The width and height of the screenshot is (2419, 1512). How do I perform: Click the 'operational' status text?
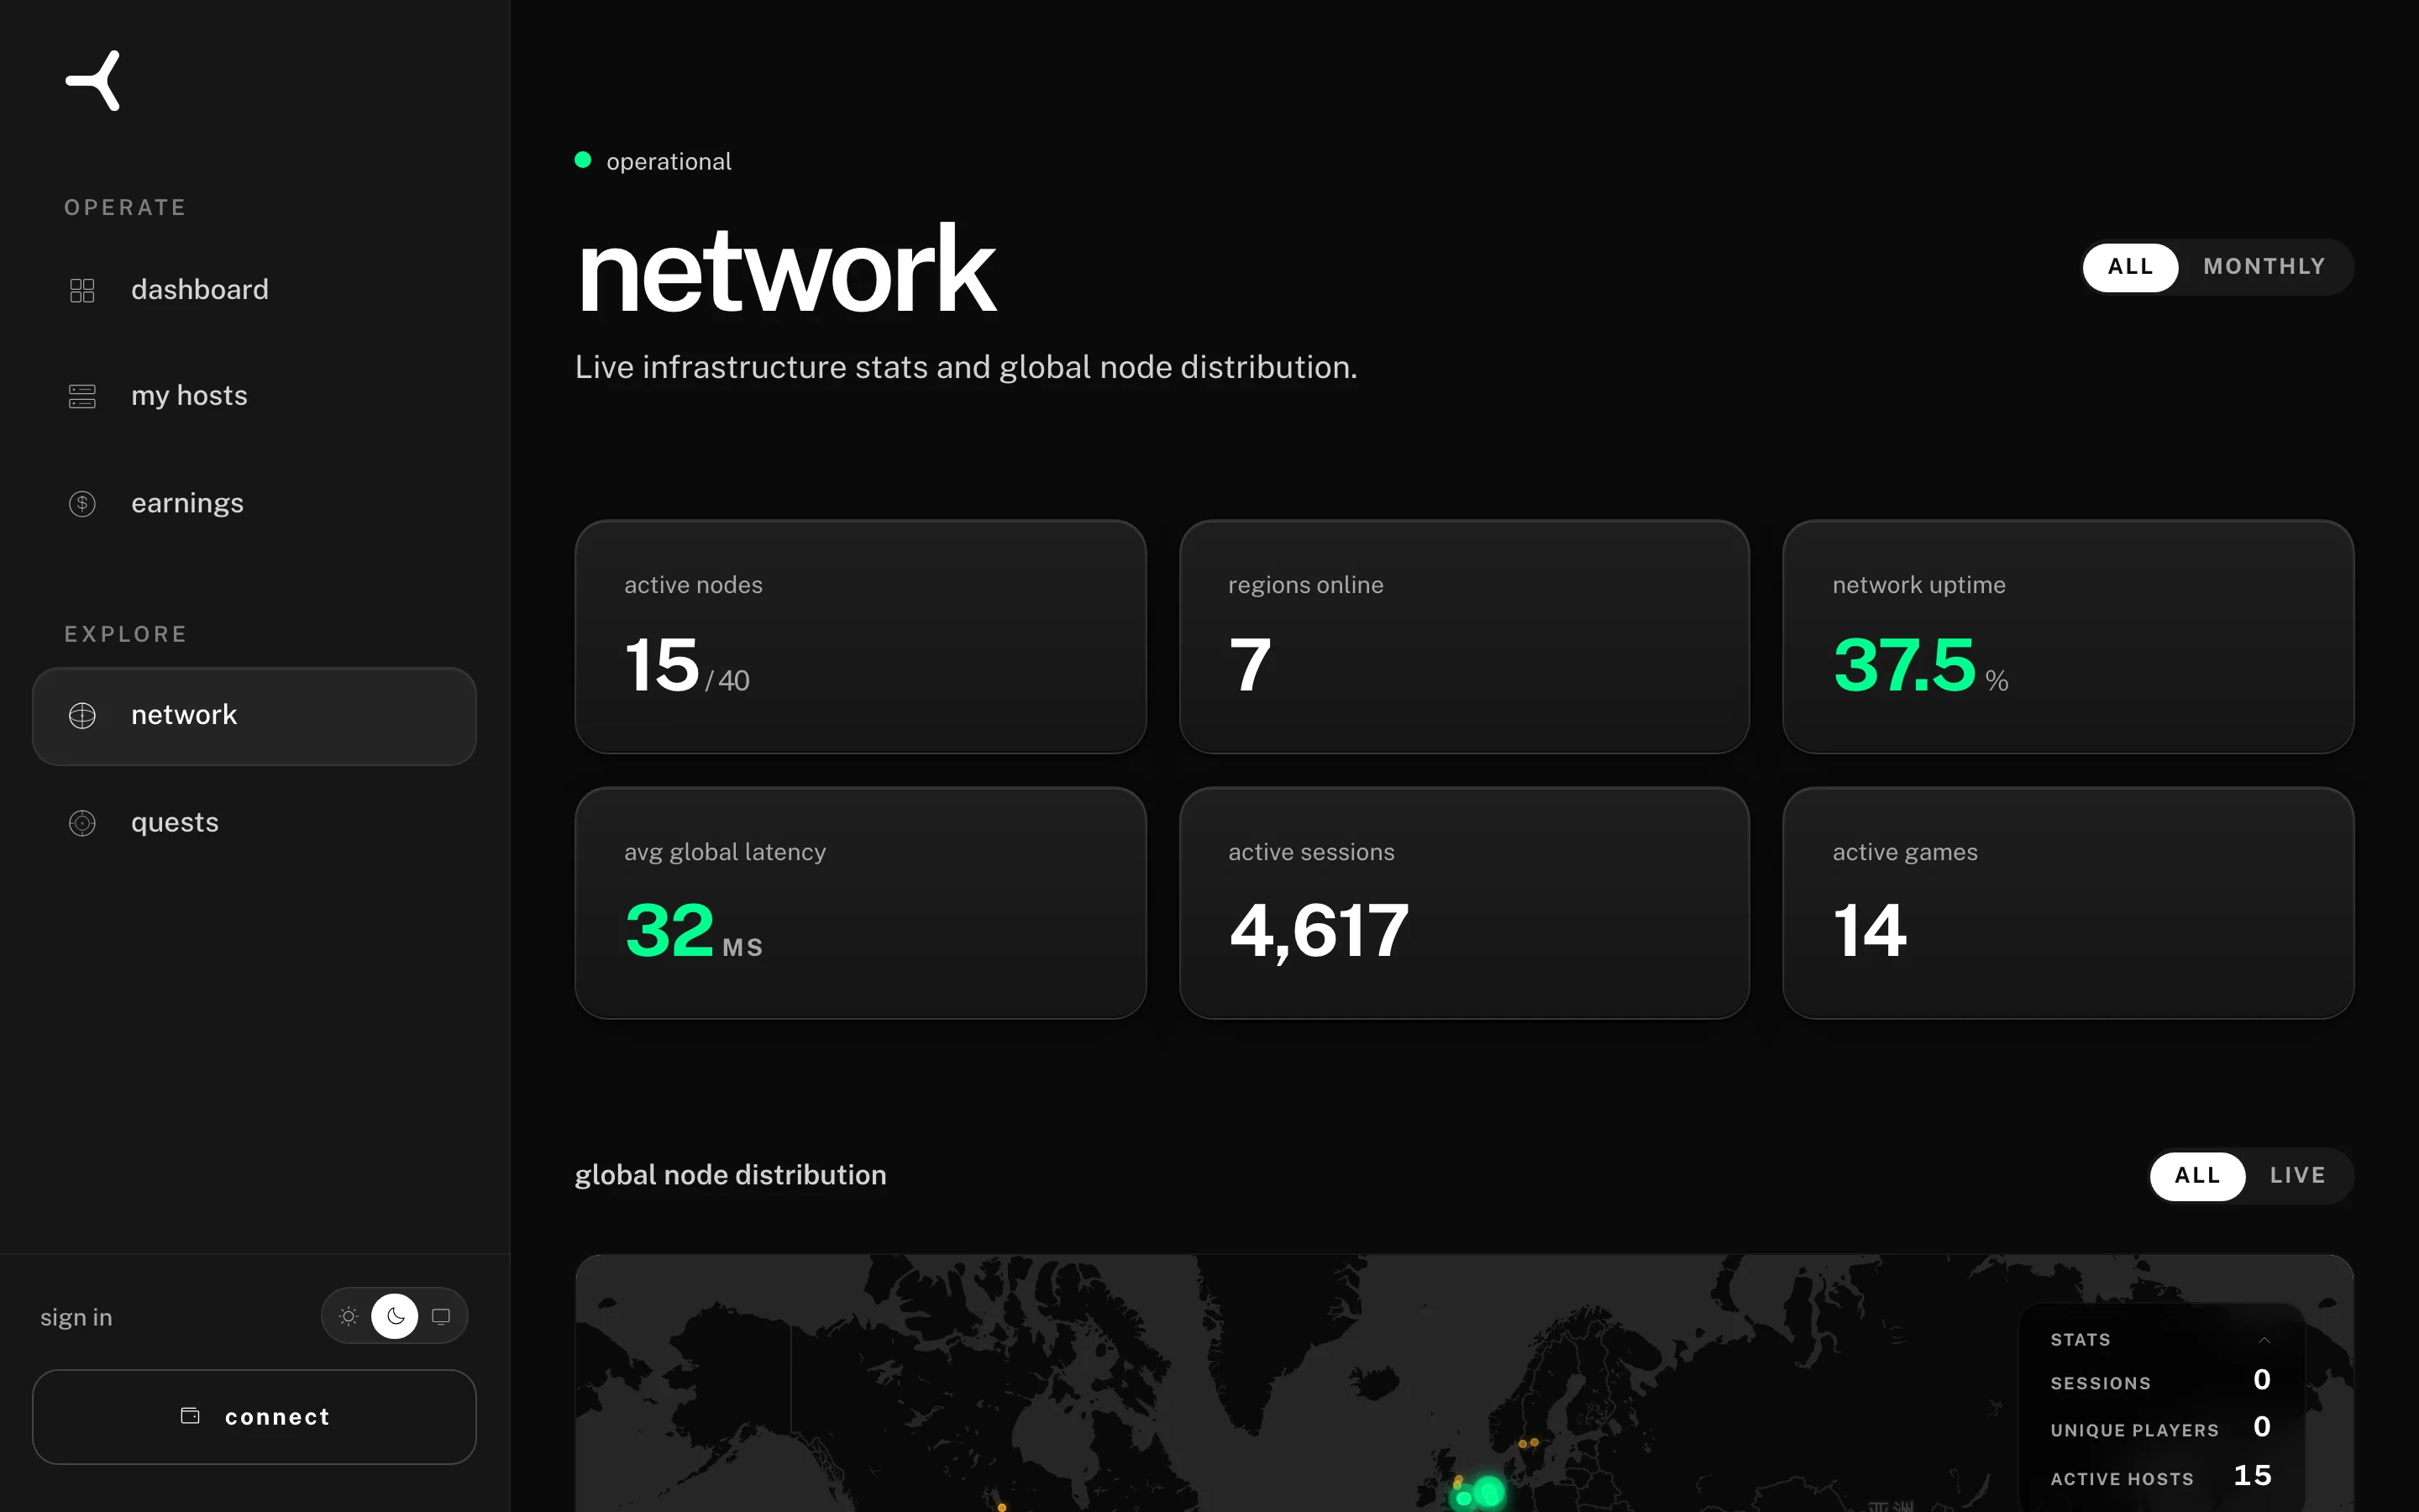(x=669, y=161)
